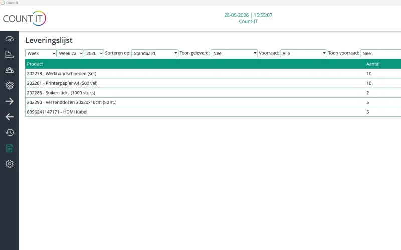
Task: Select row 202278 - Werkhandschoenen (set)
Action: pos(213,73)
